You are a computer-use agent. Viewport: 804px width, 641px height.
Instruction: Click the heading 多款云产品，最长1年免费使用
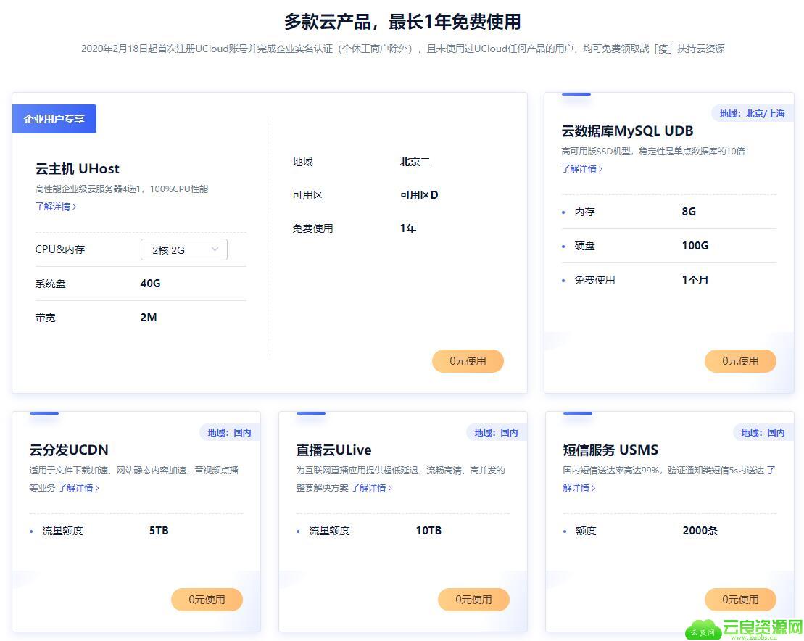click(402, 22)
